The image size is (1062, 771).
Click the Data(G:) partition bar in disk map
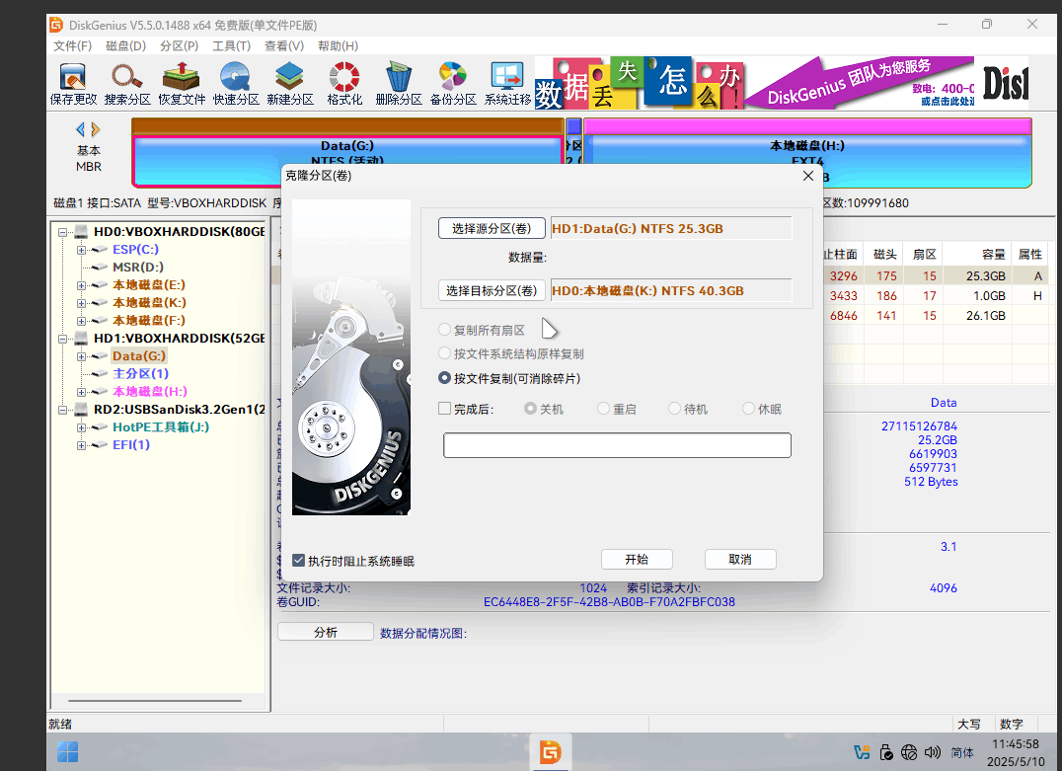[347, 152]
